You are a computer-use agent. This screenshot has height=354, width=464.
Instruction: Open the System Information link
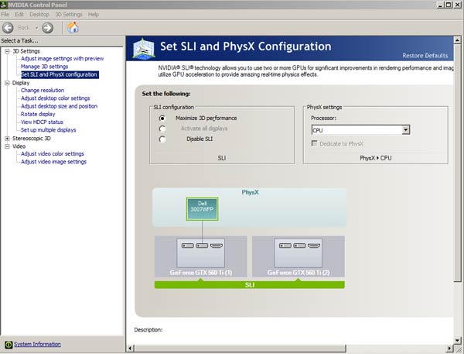coord(37,344)
